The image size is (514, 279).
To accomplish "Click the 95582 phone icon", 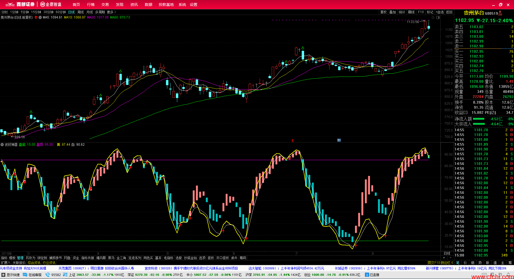I will point(48,275).
